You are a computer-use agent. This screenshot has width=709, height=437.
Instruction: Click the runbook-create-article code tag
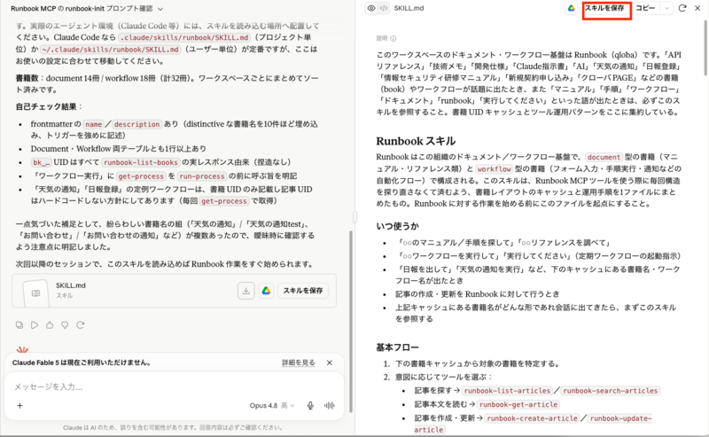[533, 418]
